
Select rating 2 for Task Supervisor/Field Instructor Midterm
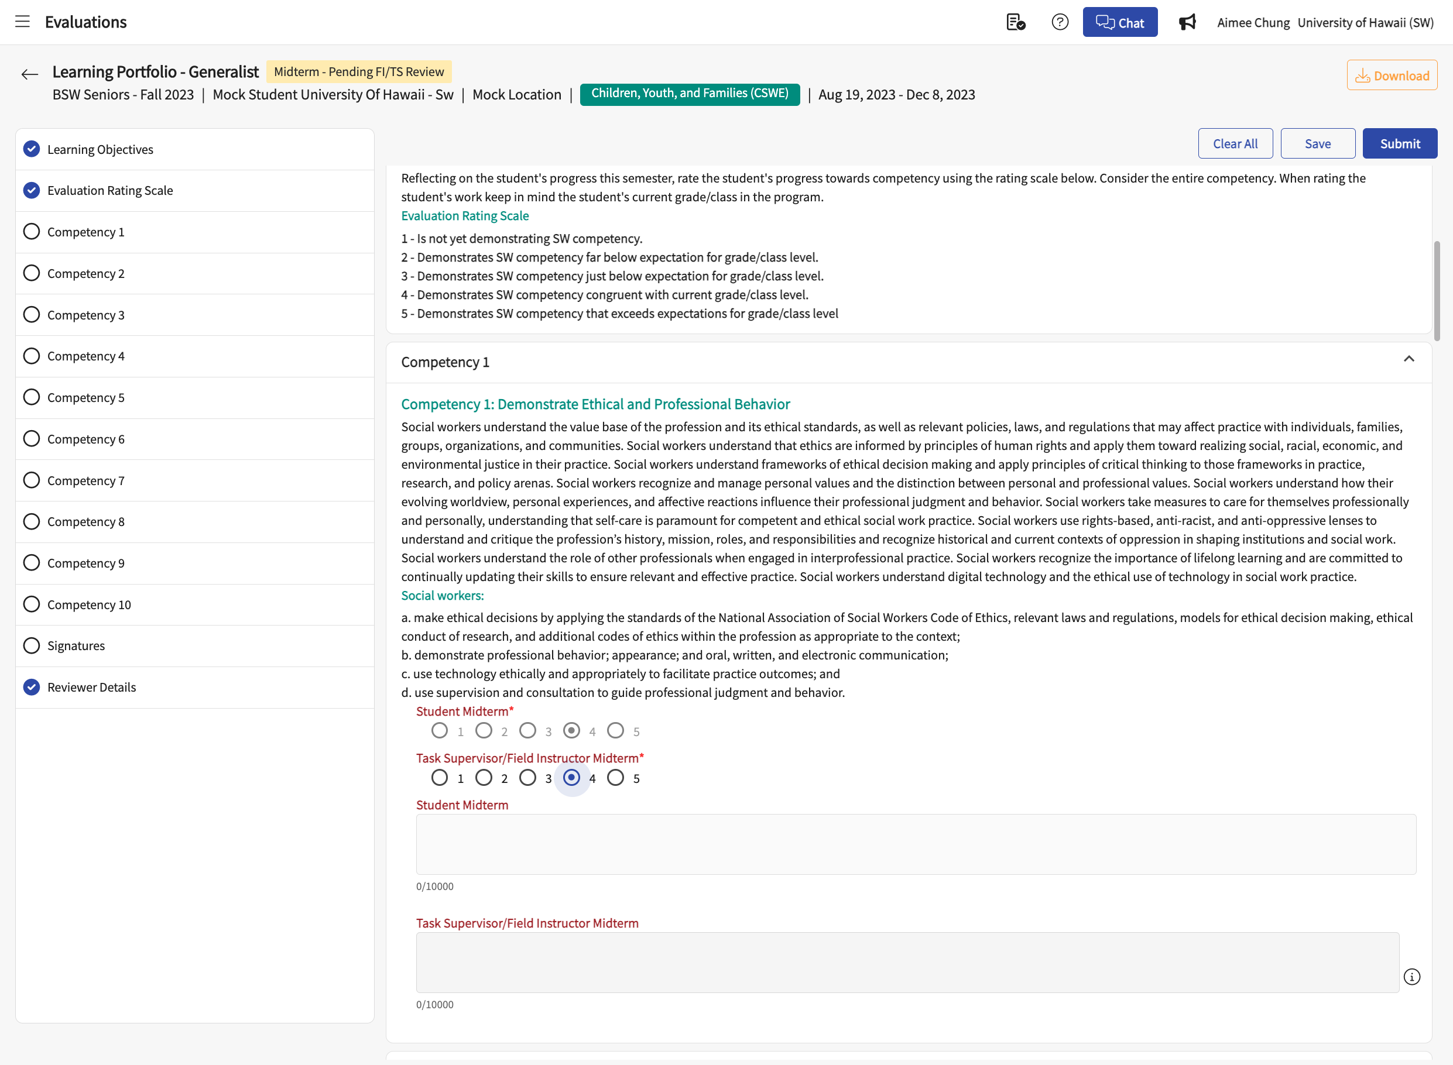[484, 778]
